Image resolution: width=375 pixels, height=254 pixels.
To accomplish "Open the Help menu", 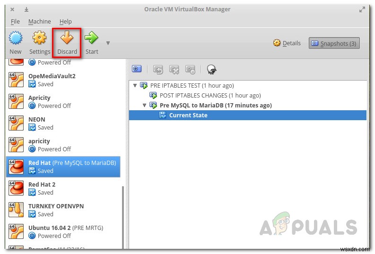I will coord(66,22).
